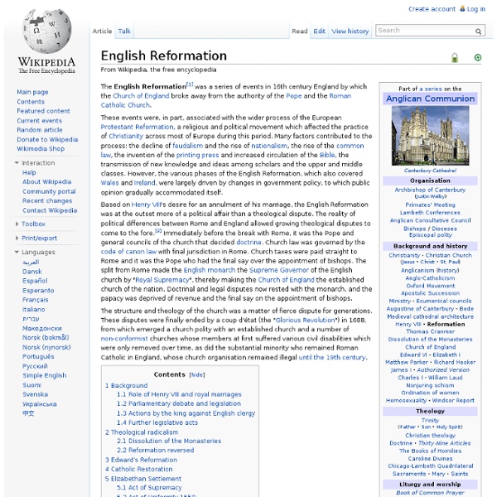
Task: Jump to section 1 Background
Action: click(126, 385)
